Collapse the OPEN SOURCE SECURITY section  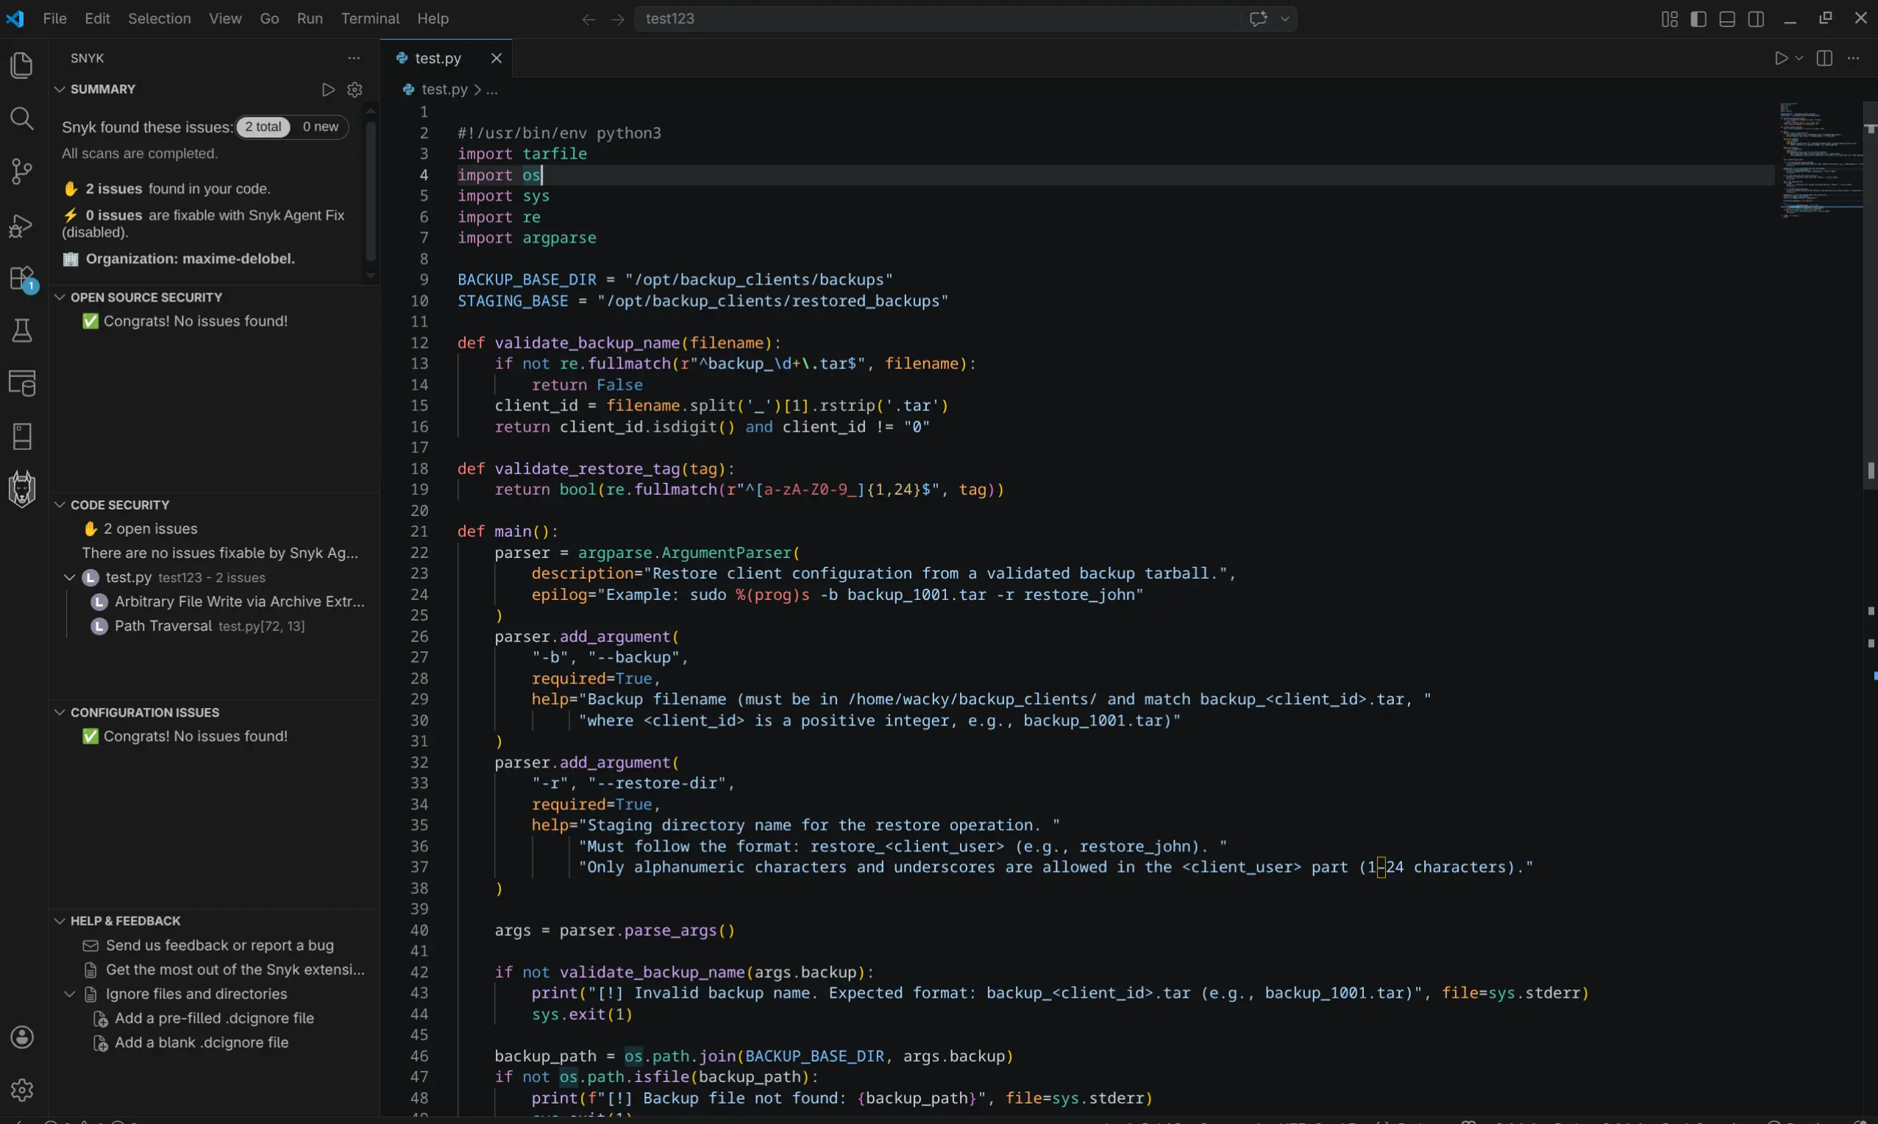click(59, 298)
